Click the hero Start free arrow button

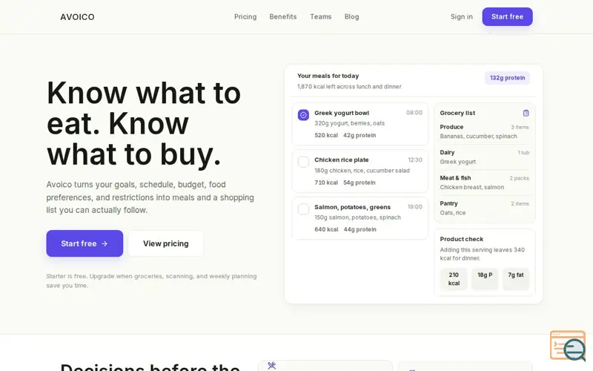[x=85, y=243]
